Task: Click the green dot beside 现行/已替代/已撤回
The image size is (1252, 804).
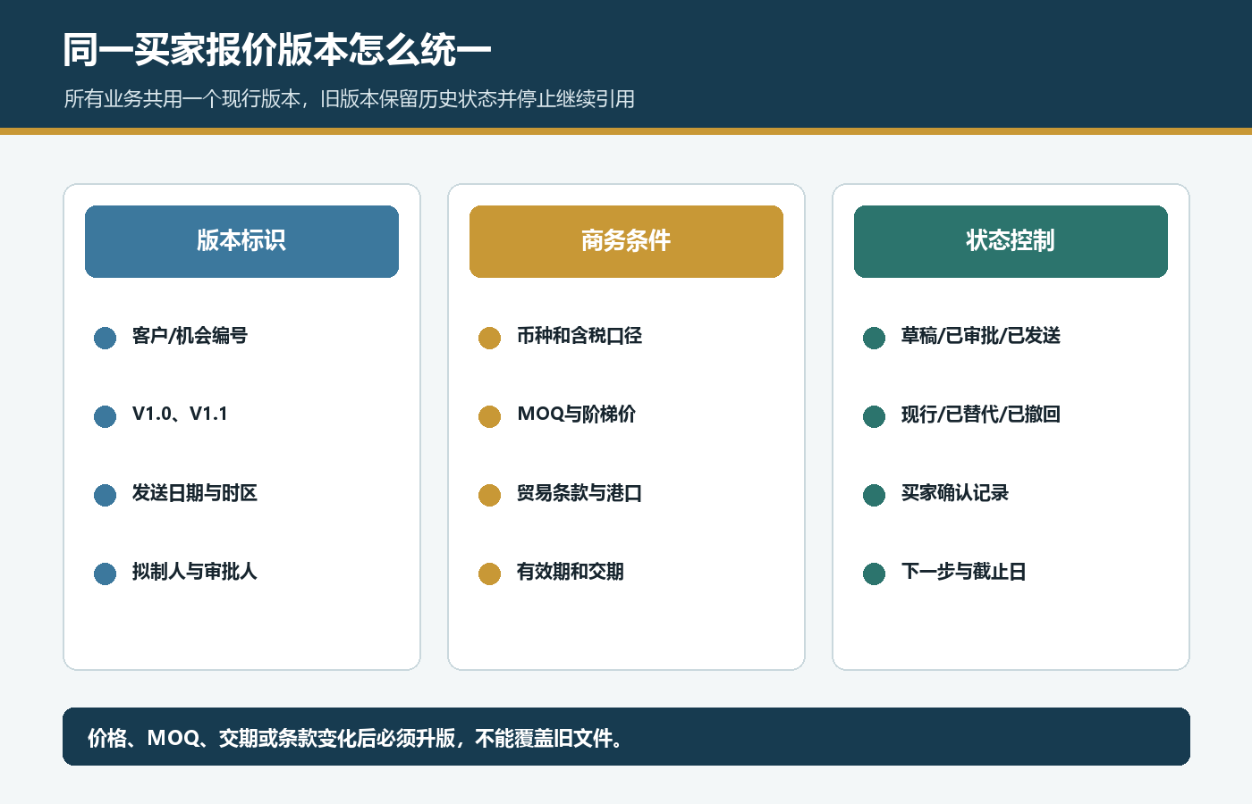Action: tap(874, 416)
